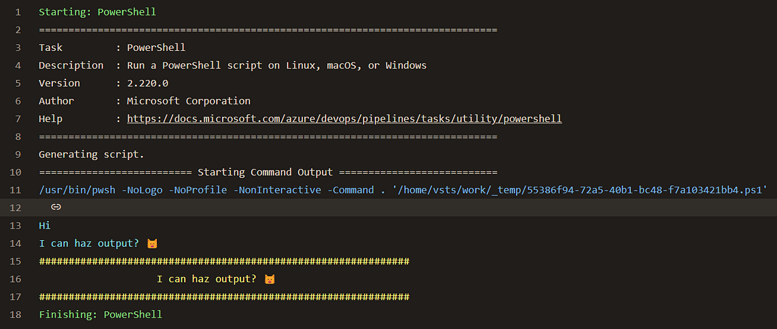This screenshot has height=329, width=777.
Task: Click the 'Task : PowerShell' line
Action: tap(112, 47)
